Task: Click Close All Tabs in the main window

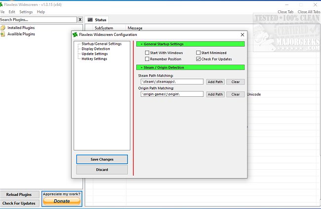Action: (309, 12)
